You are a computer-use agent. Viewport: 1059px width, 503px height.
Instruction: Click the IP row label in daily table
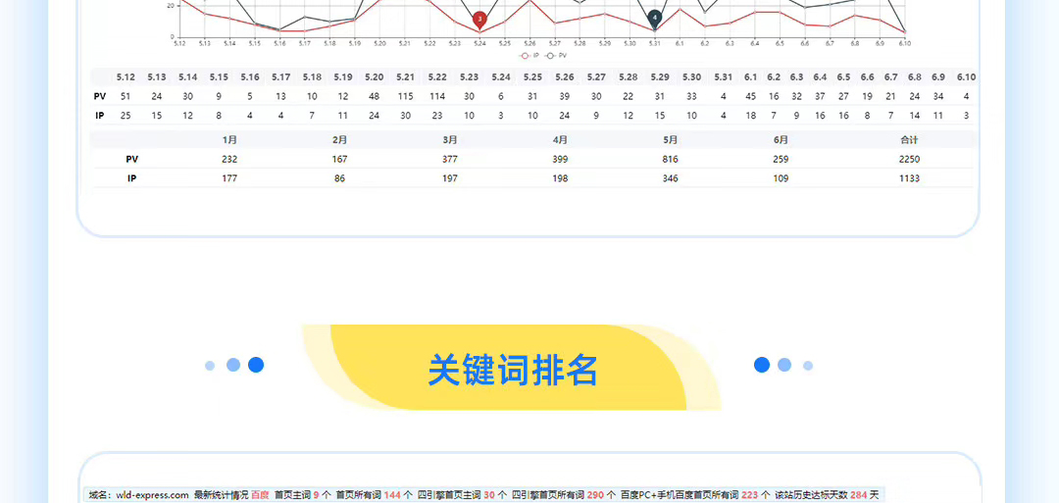pyautogui.click(x=99, y=116)
